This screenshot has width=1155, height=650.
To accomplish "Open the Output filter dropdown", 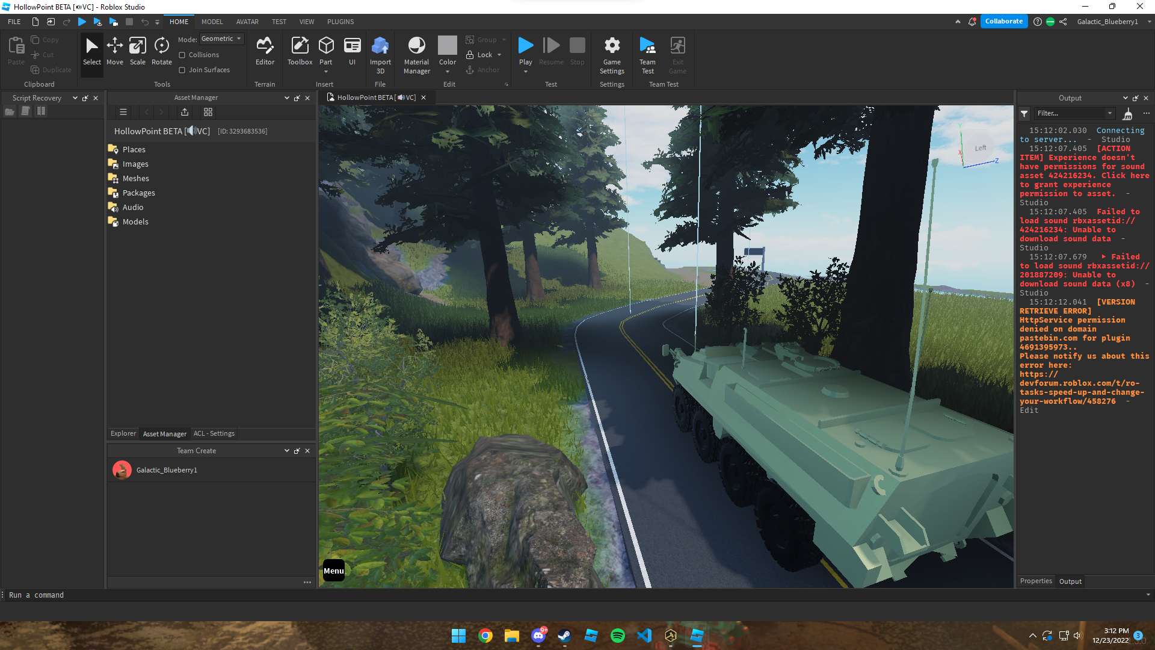I will [x=1109, y=113].
